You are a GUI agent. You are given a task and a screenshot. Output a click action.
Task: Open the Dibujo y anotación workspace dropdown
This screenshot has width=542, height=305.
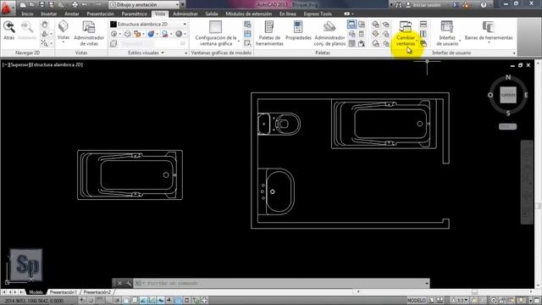(x=145, y=5)
